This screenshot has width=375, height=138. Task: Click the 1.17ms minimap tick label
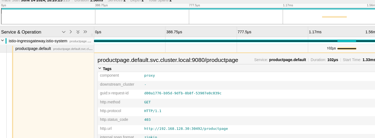point(288,5)
